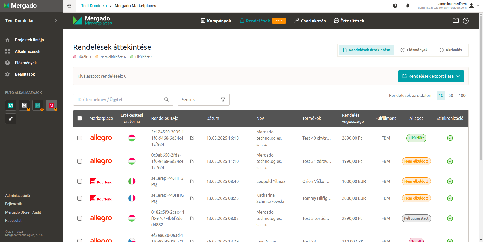Sort by the Dátum column header

213,118
